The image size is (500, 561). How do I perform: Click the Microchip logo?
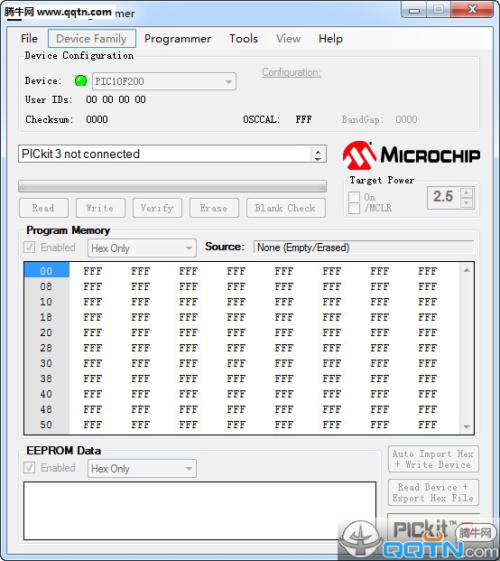pyautogui.click(x=411, y=155)
